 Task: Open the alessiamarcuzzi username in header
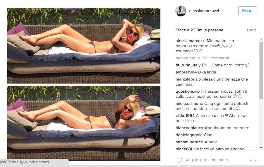click(x=204, y=11)
